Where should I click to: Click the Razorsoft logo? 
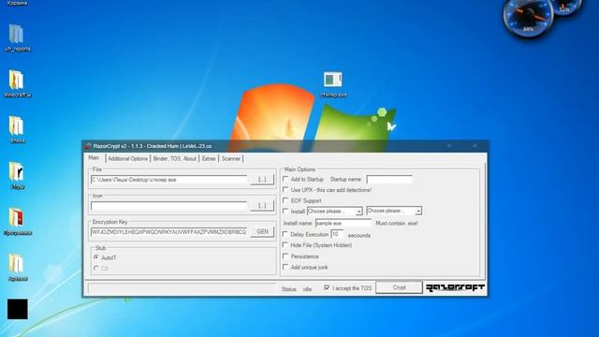(x=455, y=287)
